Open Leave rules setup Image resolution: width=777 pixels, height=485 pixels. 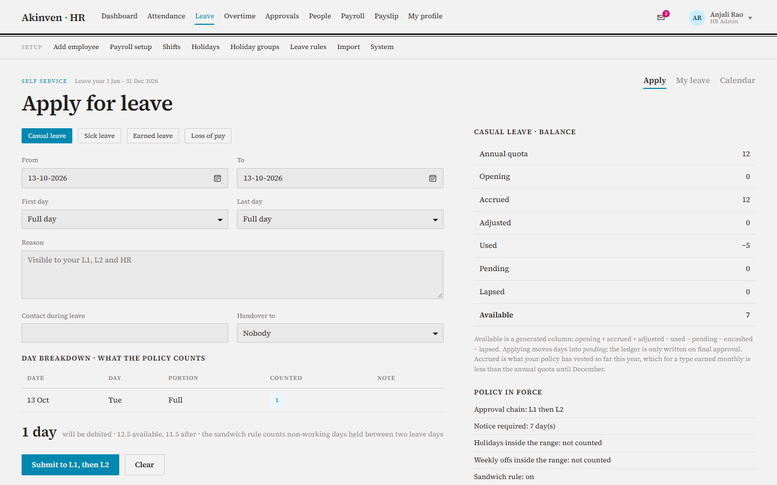pos(308,47)
